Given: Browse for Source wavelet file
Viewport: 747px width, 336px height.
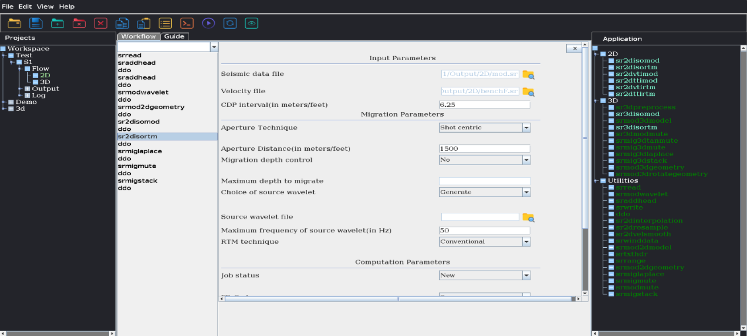Looking at the screenshot, I should point(528,218).
